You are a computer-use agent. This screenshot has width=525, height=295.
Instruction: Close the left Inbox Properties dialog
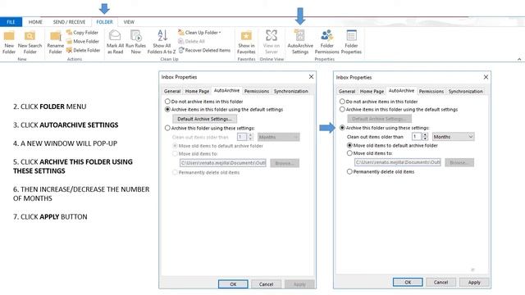(311, 76)
